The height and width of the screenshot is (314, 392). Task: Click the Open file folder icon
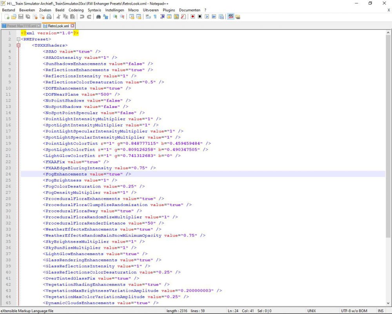[14, 17]
